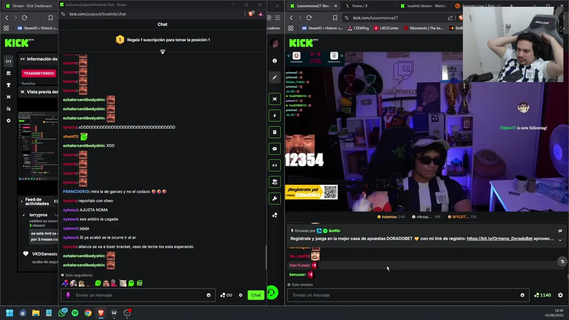Hide the pinned BotRix message

pos(560,231)
